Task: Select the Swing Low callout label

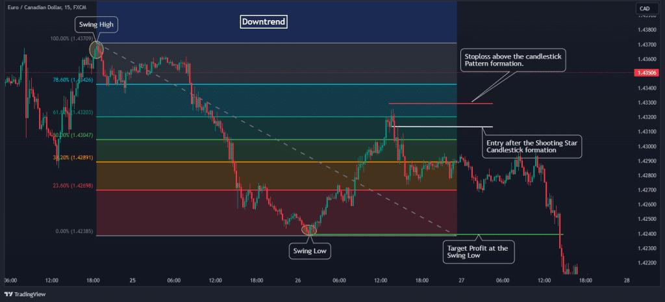Action: (310, 250)
